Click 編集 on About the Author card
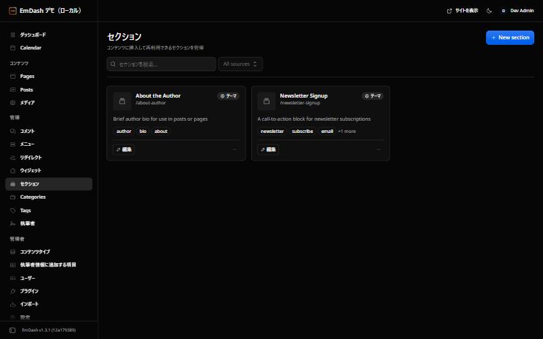This screenshot has width=543, height=339. [124, 149]
